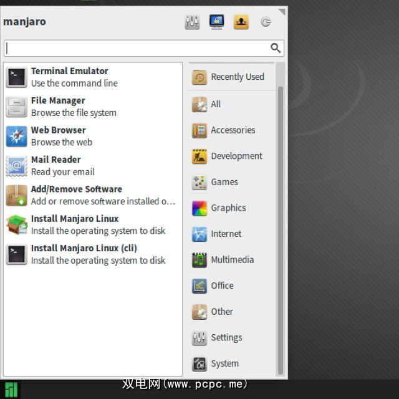The height and width of the screenshot is (399, 399).
Task: Click 'Add/Remove Software' title text
Action: point(77,189)
